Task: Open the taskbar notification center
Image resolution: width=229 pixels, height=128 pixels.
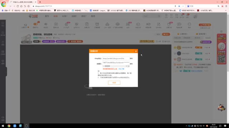Action: [x=225, y=126]
